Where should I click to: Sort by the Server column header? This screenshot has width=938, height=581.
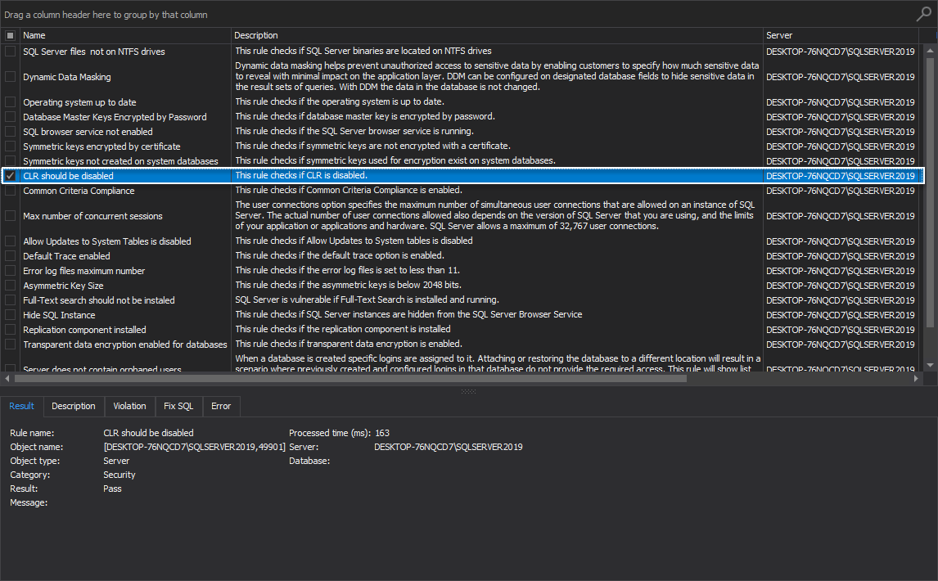[841, 35]
